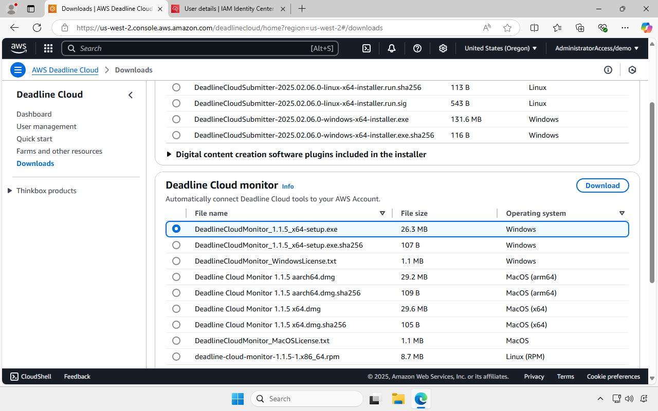
Task: Open the notifications bell
Action: click(391, 48)
